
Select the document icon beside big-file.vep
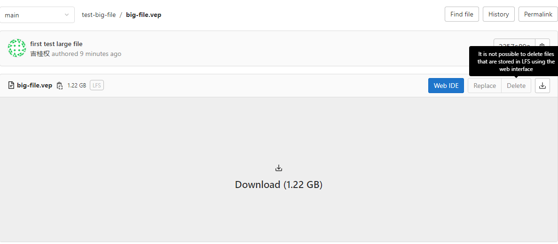click(x=11, y=86)
